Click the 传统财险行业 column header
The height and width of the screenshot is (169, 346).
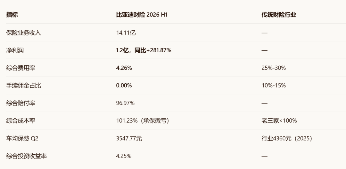[279, 15]
